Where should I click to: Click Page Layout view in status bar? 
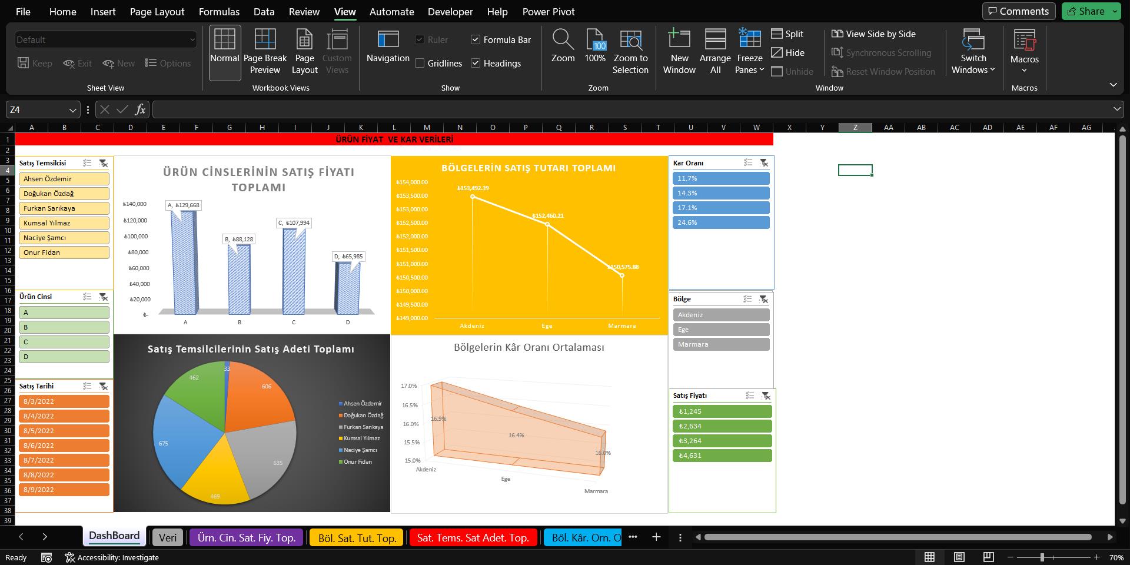point(959,557)
